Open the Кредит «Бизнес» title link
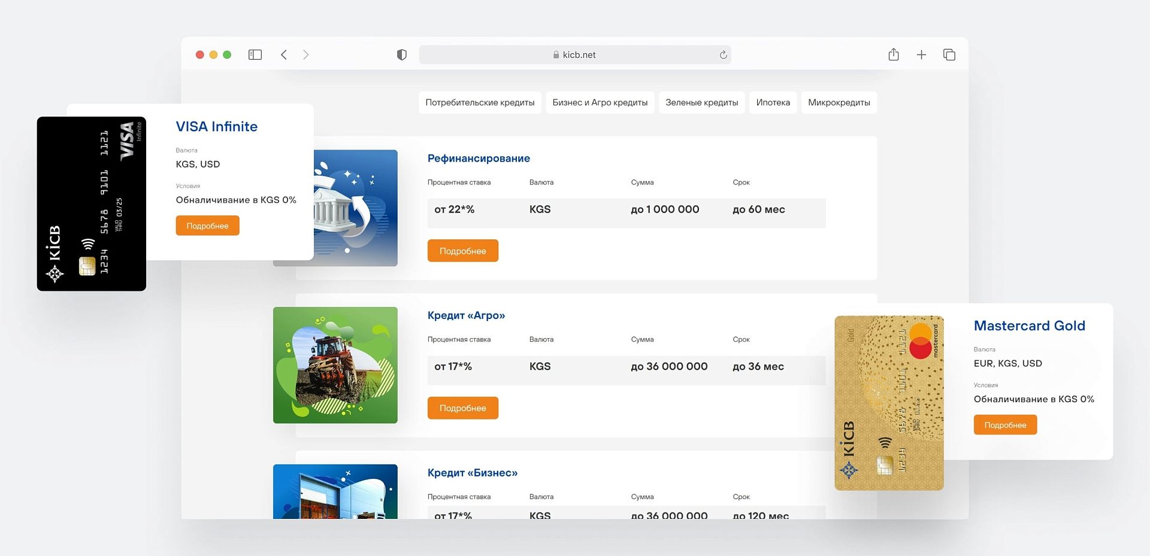The height and width of the screenshot is (556, 1150). click(x=472, y=473)
